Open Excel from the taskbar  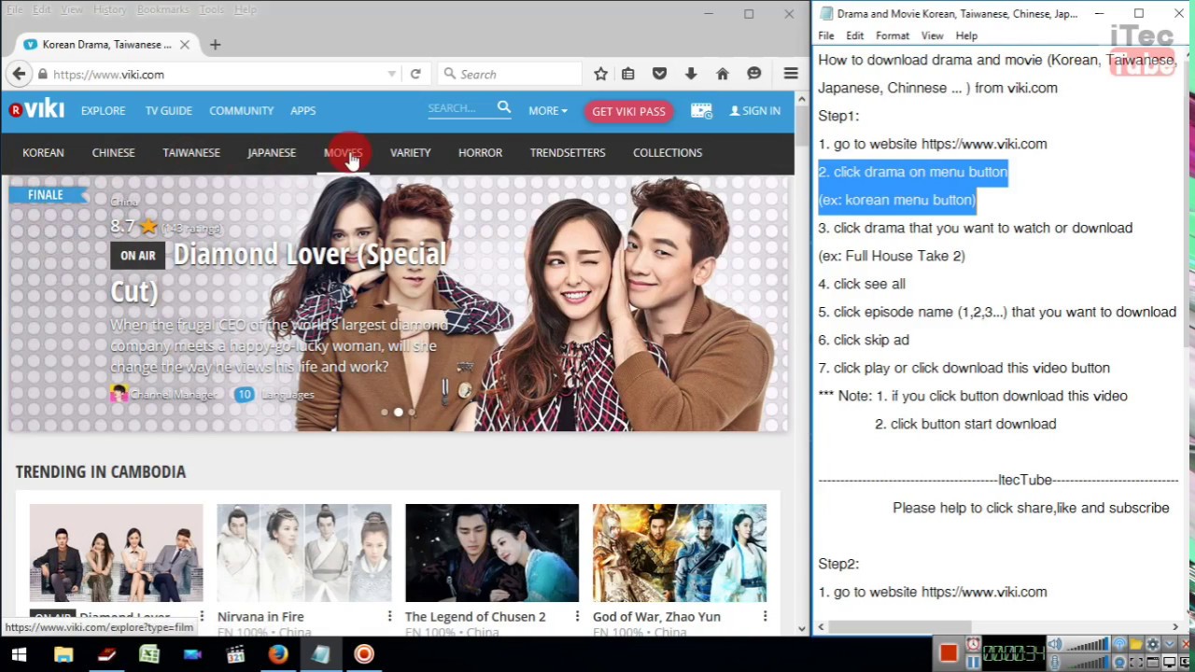click(149, 654)
